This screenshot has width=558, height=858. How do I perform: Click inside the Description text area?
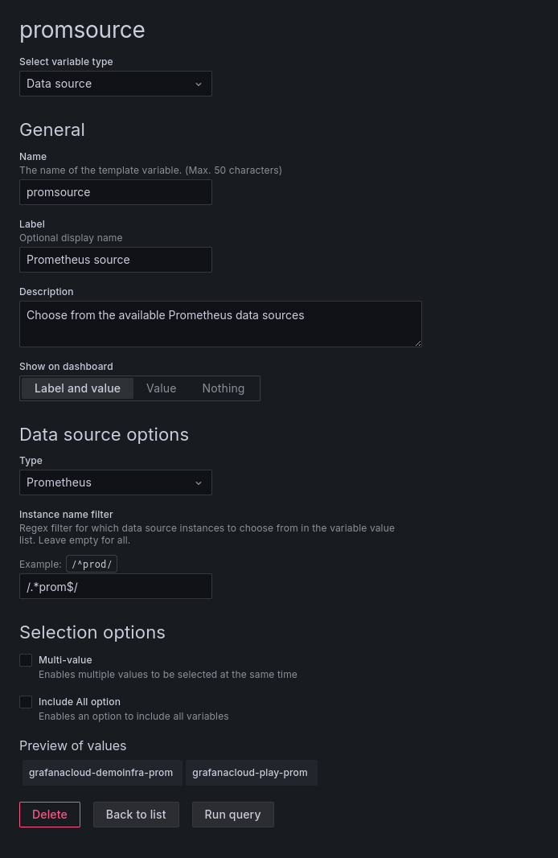click(220, 323)
